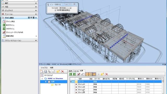This screenshot has width=167, height=94.
Task: Switch to the 結果 tab
Action: [x=82, y=71]
